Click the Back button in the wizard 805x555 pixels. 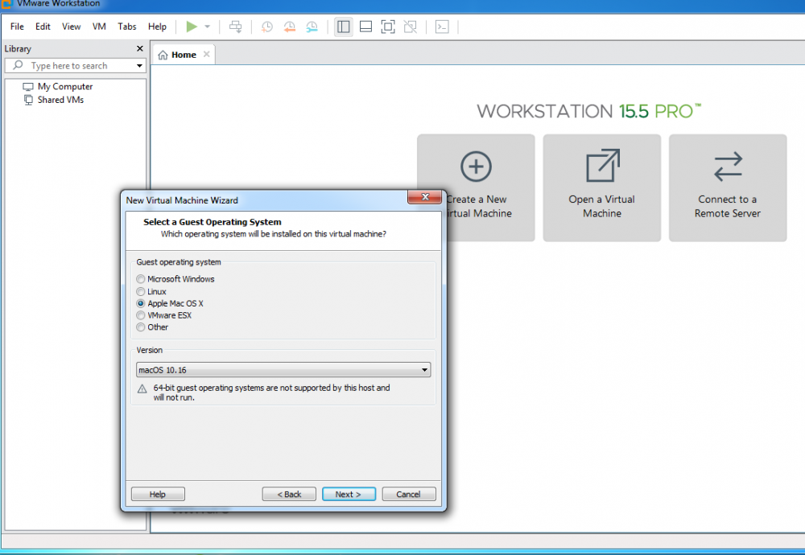[x=289, y=494]
